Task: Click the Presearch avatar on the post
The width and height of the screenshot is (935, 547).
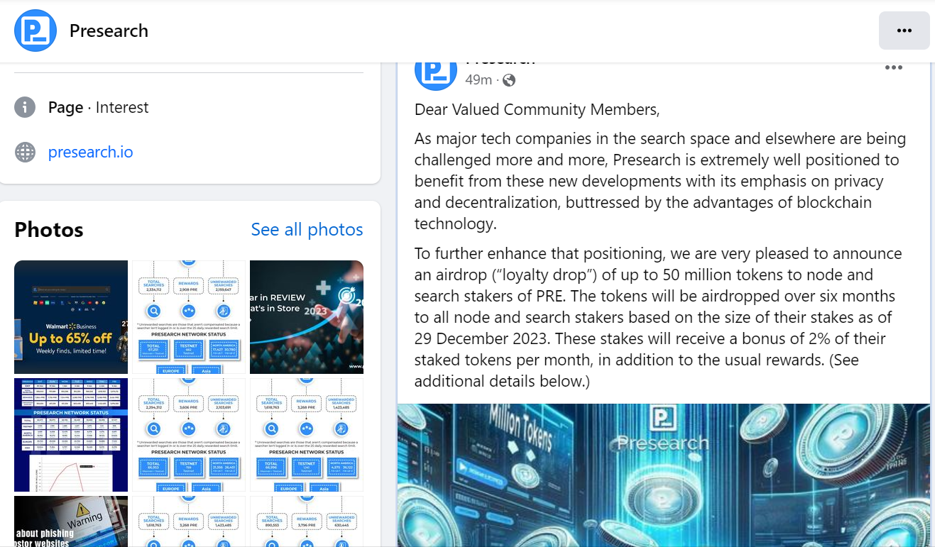Action: 435,75
